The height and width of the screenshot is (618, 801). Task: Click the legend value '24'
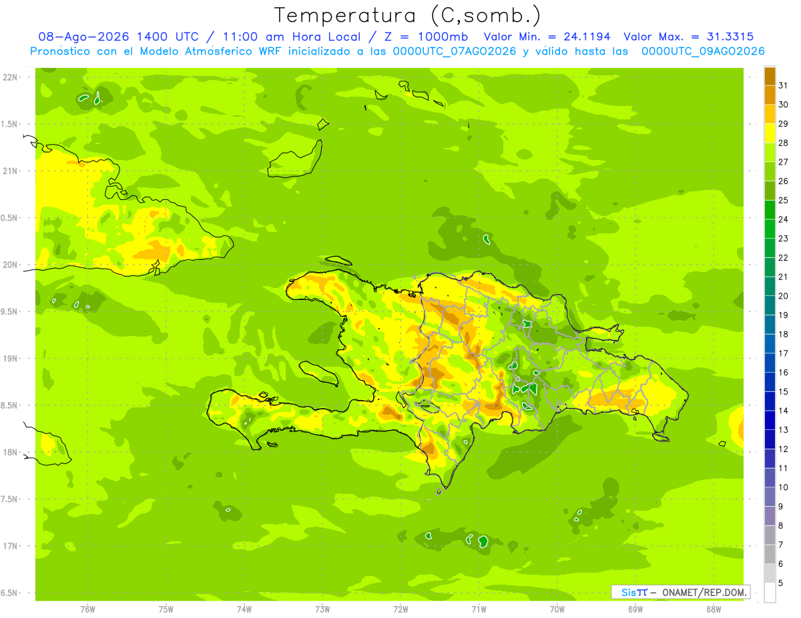784,219
